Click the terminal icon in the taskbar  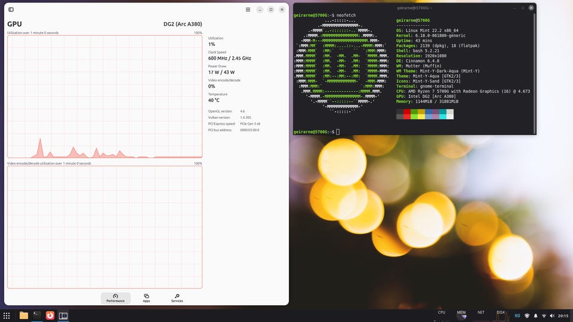tap(37, 315)
